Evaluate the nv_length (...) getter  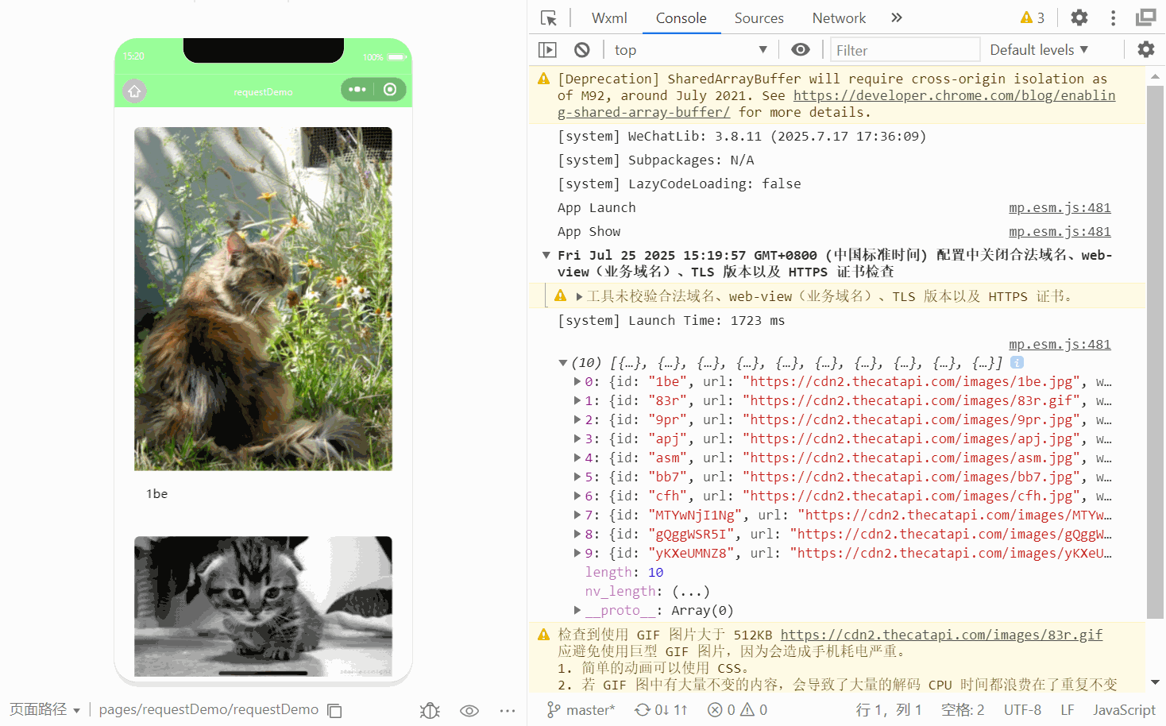pos(690,591)
